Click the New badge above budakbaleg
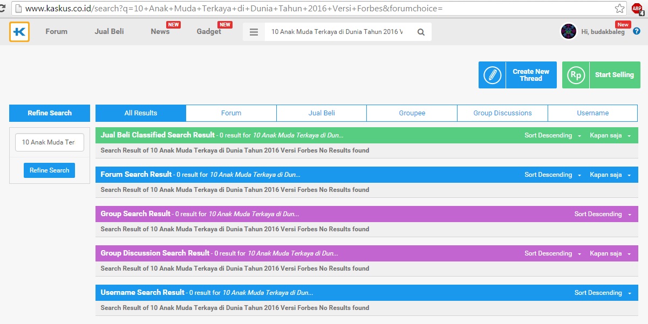This screenshot has width=648, height=324. (x=623, y=25)
